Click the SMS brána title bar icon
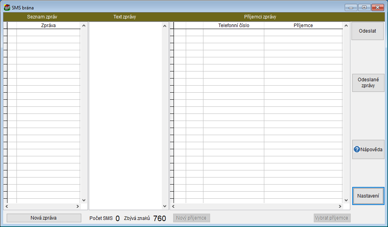The width and height of the screenshot is (388, 227). click(x=7, y=7)
